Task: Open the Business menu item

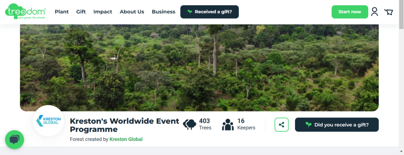Action: 163,12
